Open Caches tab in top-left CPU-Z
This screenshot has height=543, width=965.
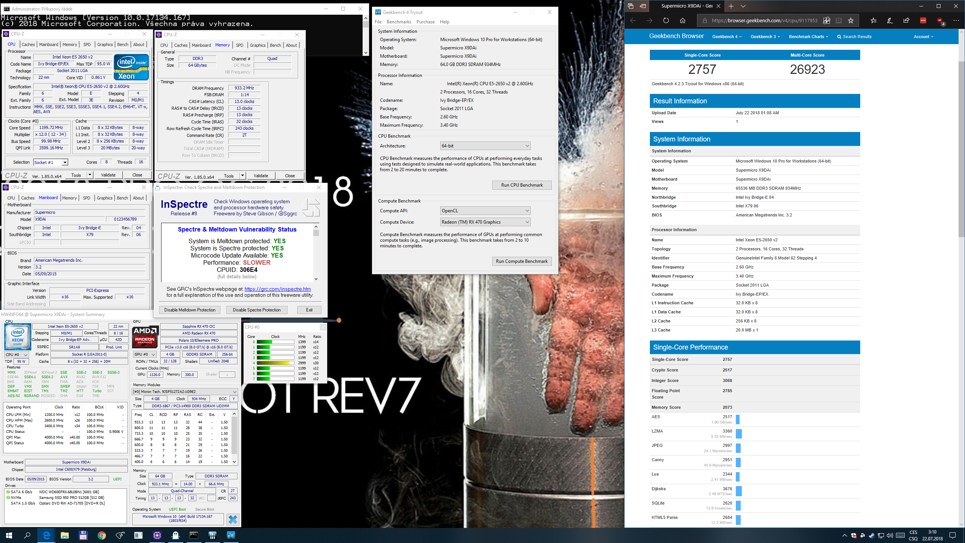click(28, 44)
